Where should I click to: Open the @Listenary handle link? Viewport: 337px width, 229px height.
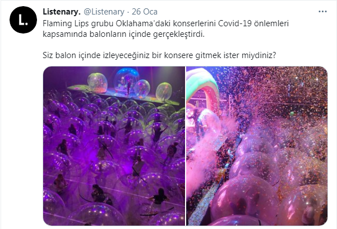(104, 12)
